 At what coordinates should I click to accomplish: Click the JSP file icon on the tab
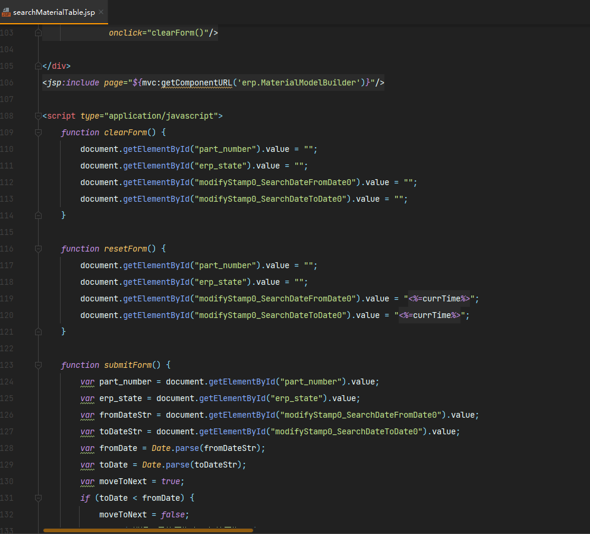tap(7, 12)
